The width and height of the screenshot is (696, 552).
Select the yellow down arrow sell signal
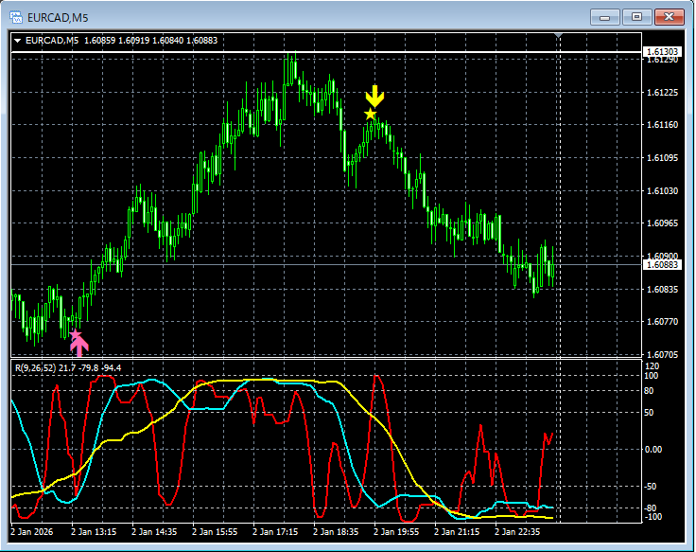[x=374, y=96]
